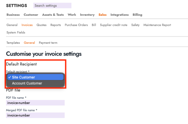Go to the Work tab
This screenshot has height=124, width=188.
(x=72, y=15)
